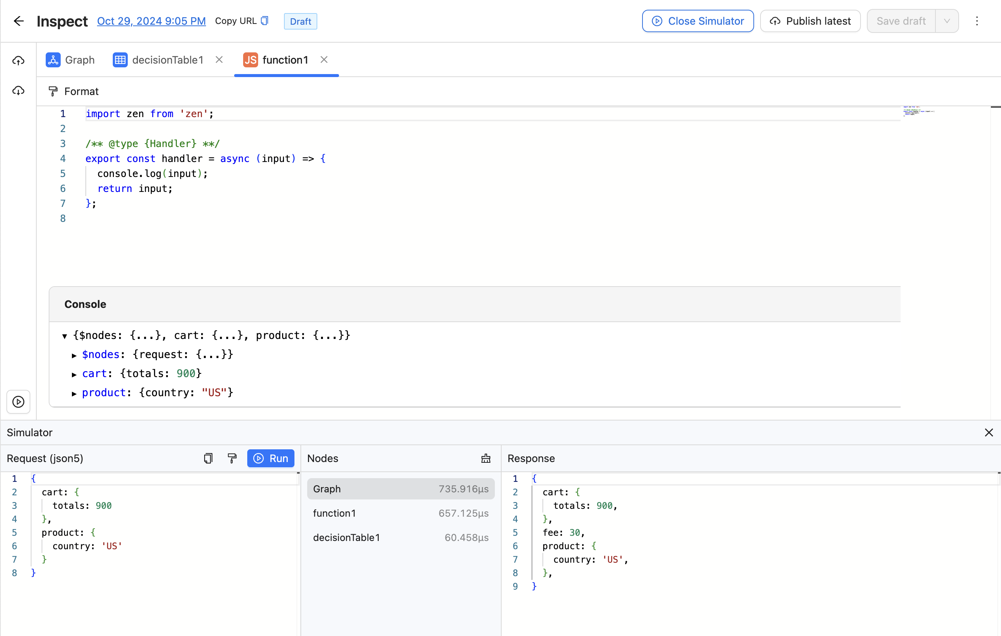Close the function1 tab

(x=324, y=60)
